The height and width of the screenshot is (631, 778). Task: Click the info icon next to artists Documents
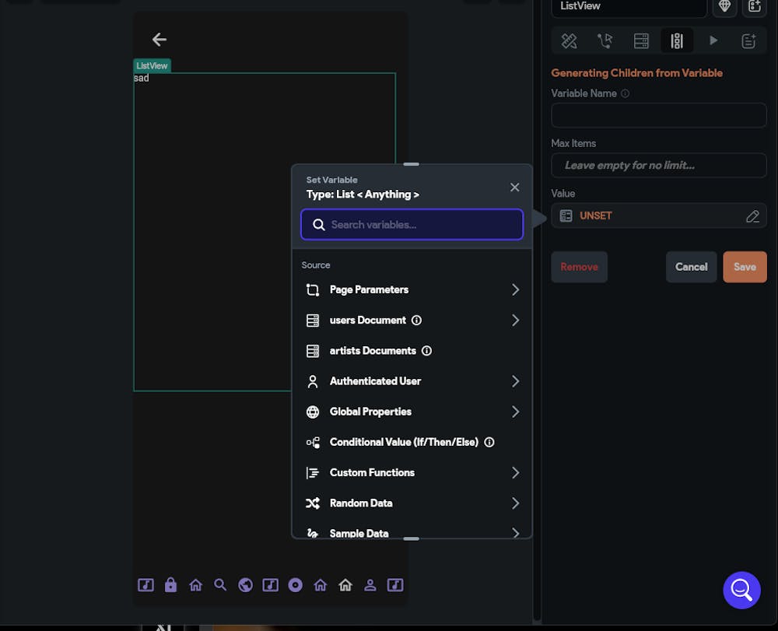426,351
